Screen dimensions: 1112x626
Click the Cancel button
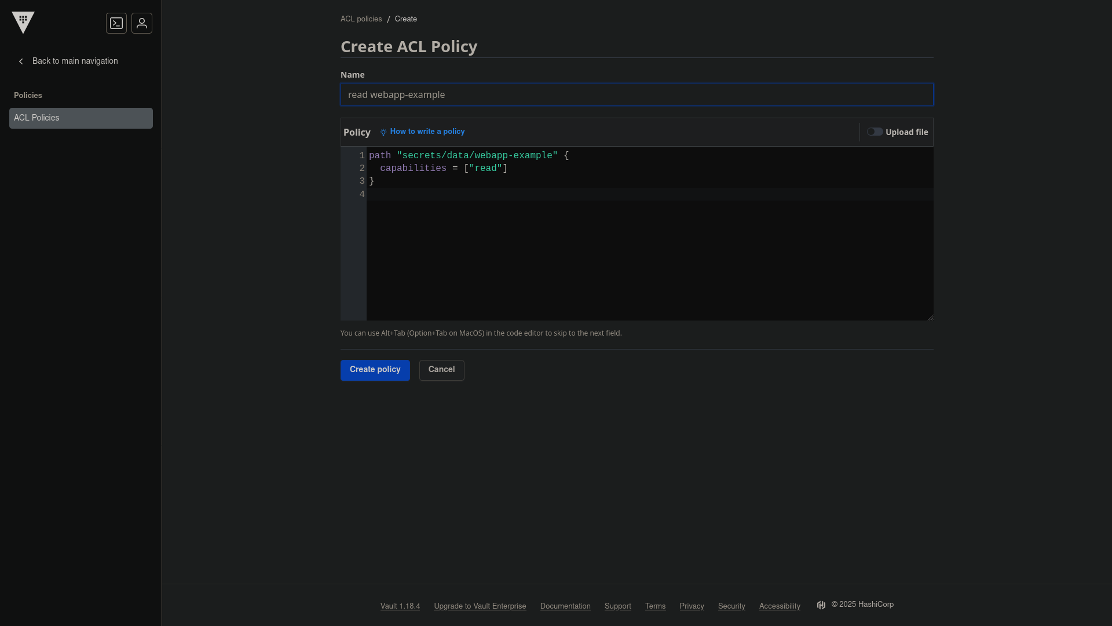[x=441, y=370]
